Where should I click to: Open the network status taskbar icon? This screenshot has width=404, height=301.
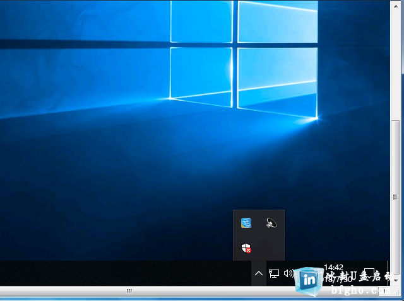274,273
